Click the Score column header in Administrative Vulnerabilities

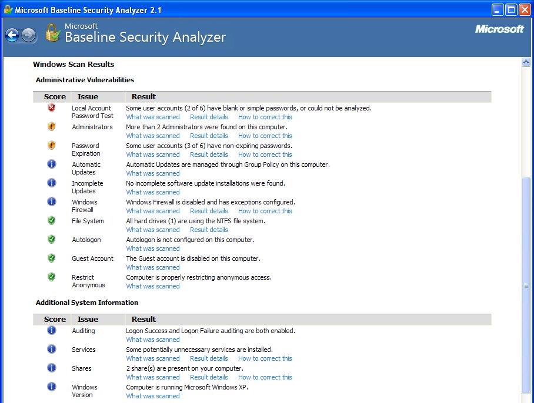(55, 96)
